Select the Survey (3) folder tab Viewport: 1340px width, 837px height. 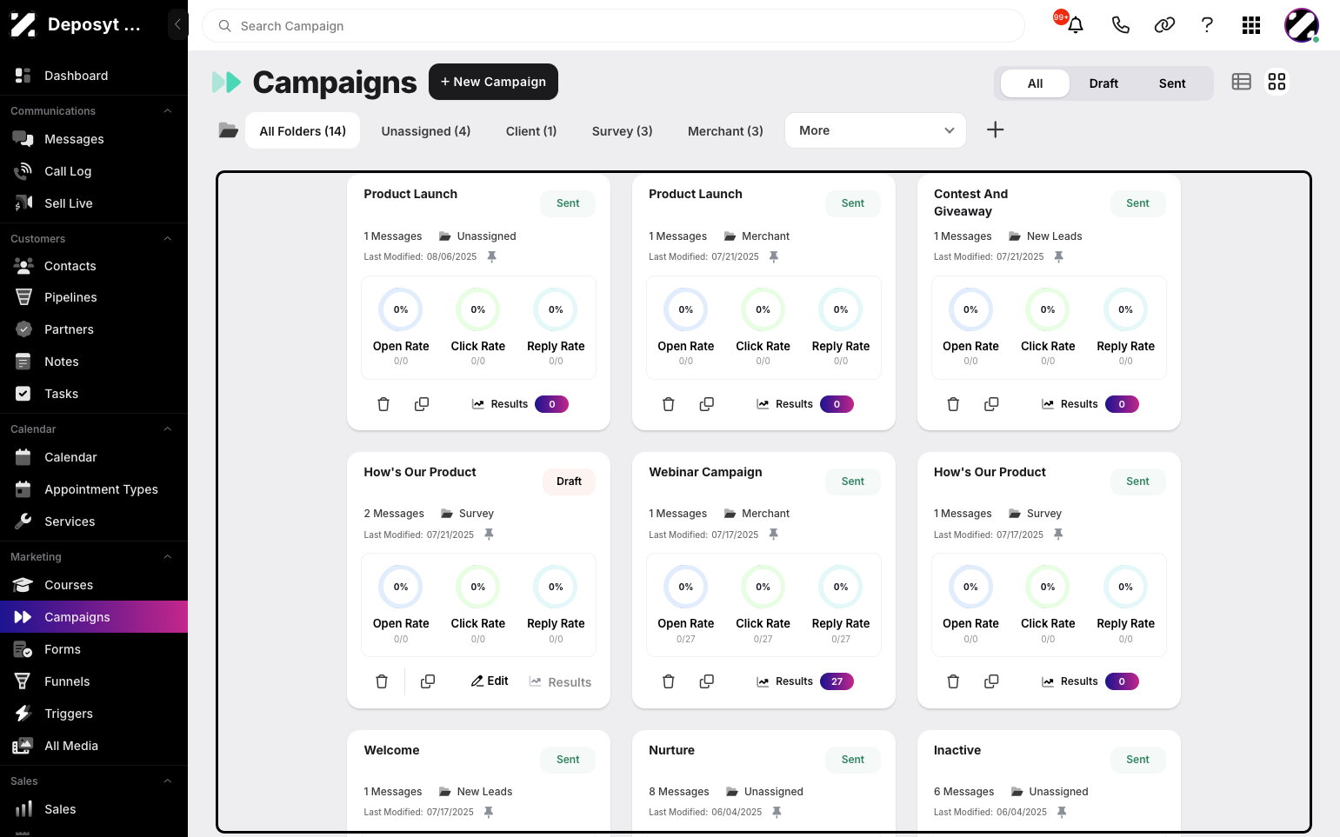click(x=623, y=131)
